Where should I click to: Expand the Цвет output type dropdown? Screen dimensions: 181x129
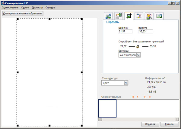126,83
